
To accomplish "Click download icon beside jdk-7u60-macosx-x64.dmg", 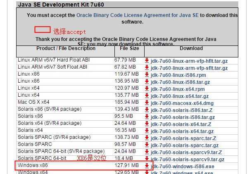I will pos(147,103).
